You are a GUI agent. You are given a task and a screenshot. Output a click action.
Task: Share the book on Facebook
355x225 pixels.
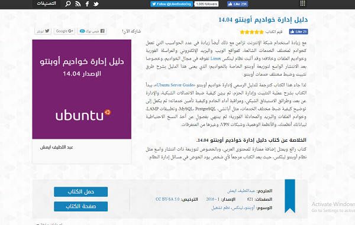(92, 31)
